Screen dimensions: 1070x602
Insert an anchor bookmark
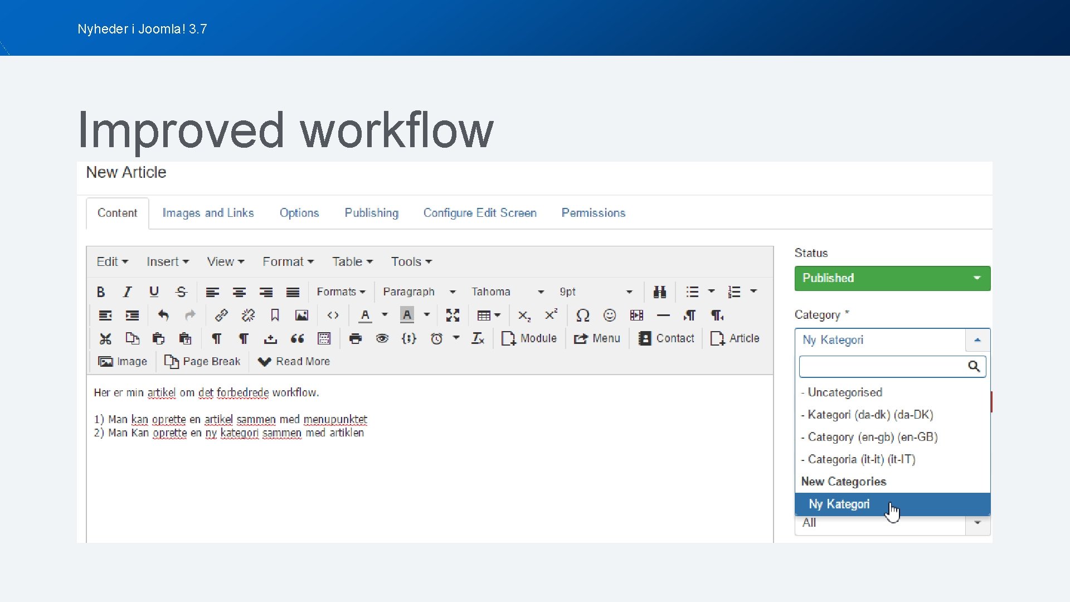click(x=275, y=315)
